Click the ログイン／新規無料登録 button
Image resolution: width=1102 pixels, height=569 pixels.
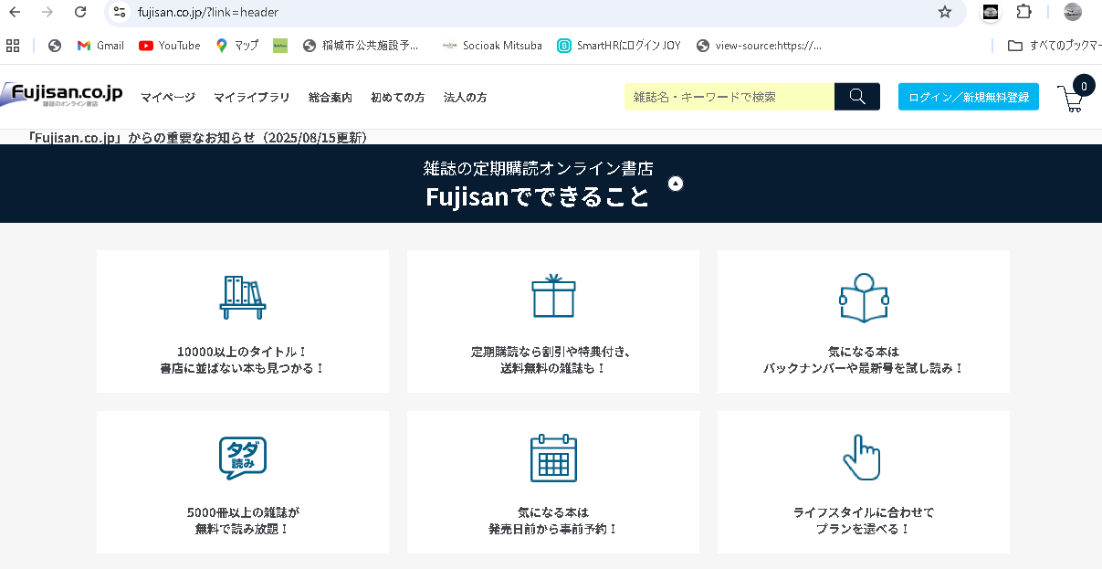(969, 97)
